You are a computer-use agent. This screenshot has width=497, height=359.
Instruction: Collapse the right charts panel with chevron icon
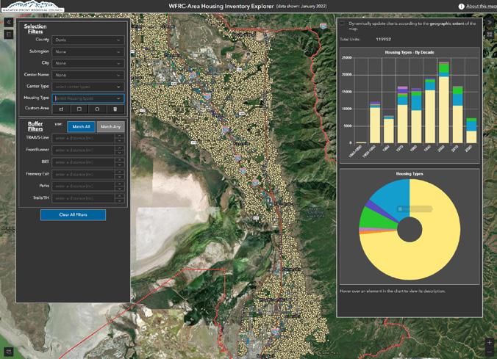[490, 22]
